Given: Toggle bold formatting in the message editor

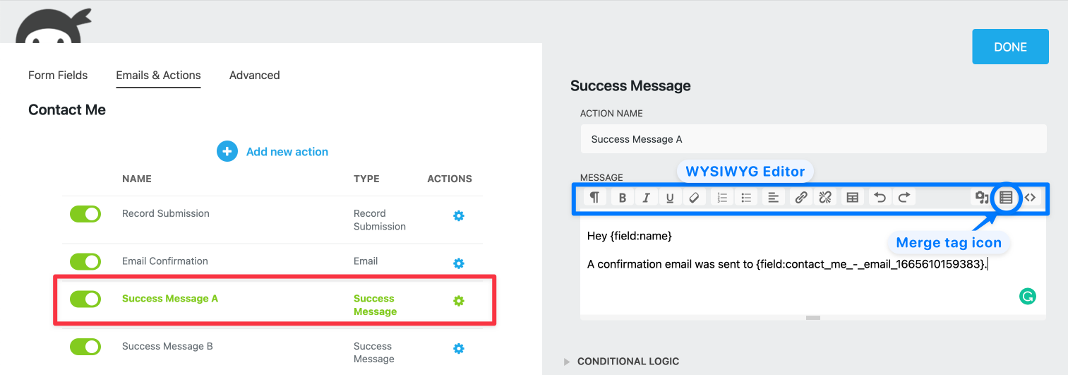Looking at the screenshot, I should [622, 198].
